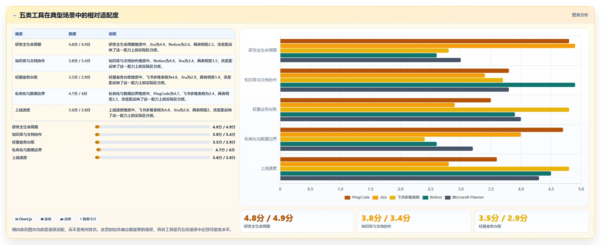Click the 轻量业务台账 label in the progress list
This screenshot has width=601, height=245.
coord(23,142)
